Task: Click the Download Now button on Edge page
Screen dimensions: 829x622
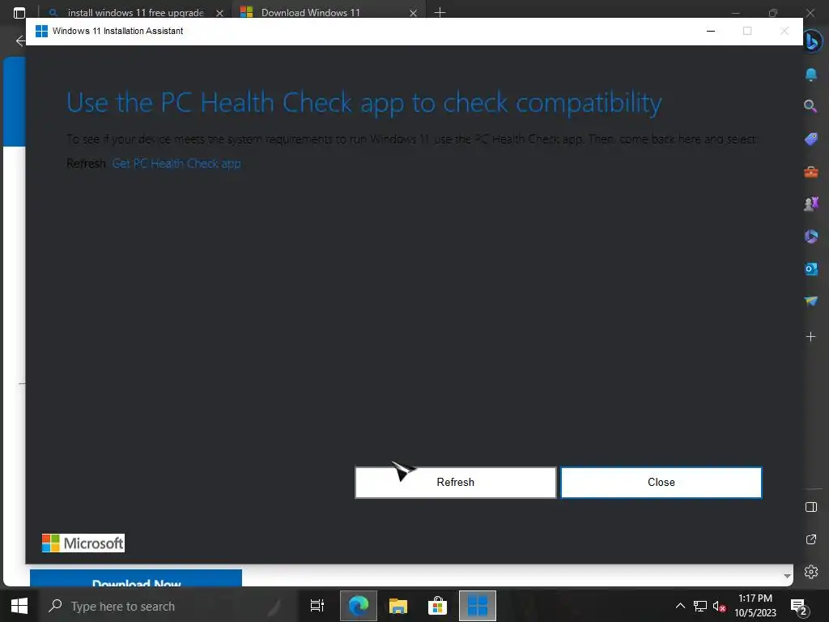Action: coord(136,578)
